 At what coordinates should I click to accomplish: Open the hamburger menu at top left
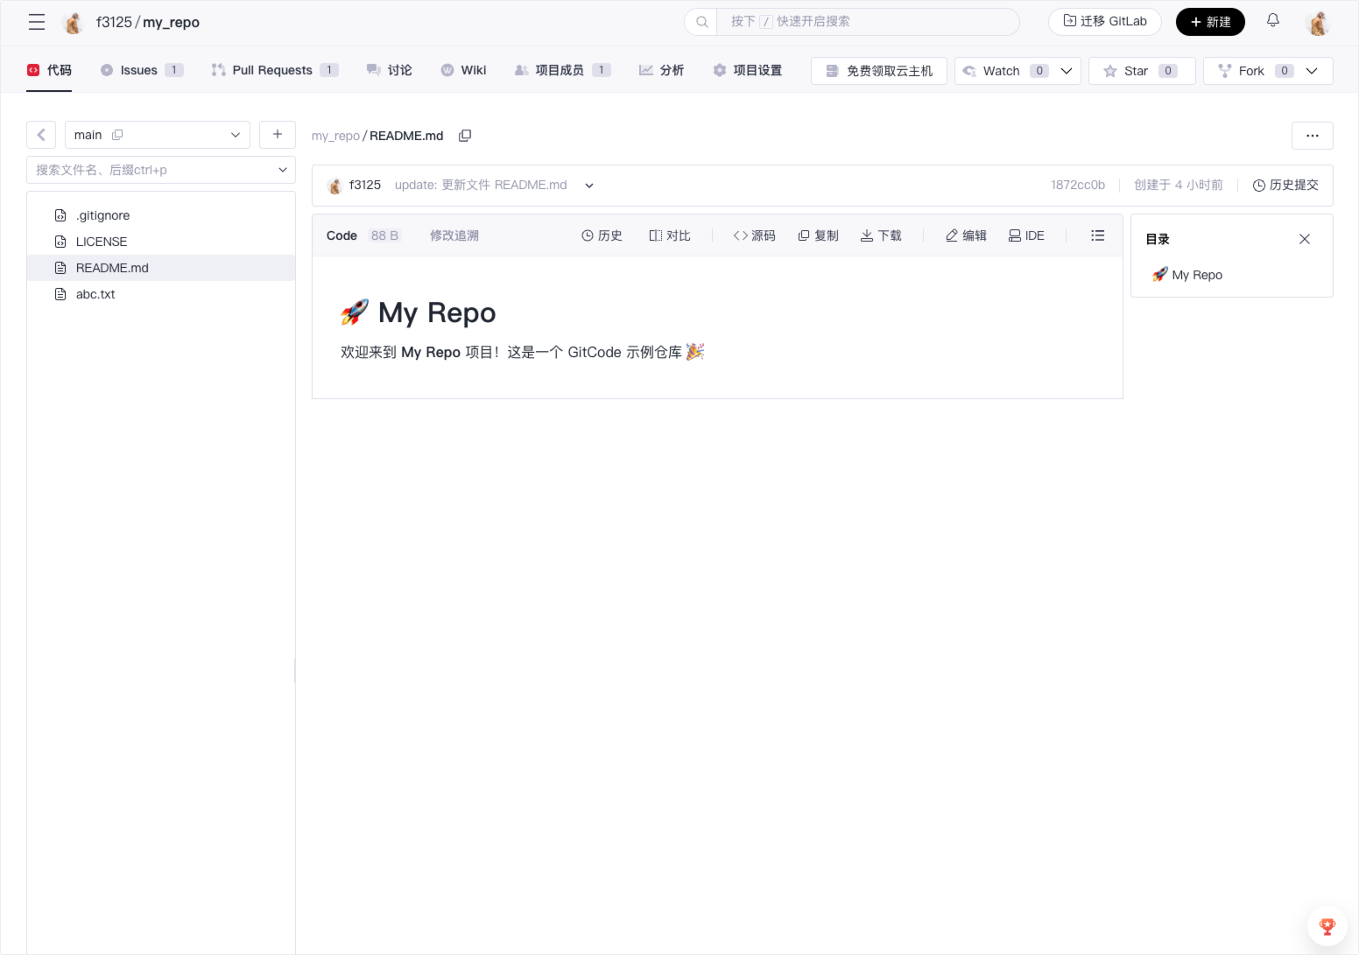coord(37,23)
